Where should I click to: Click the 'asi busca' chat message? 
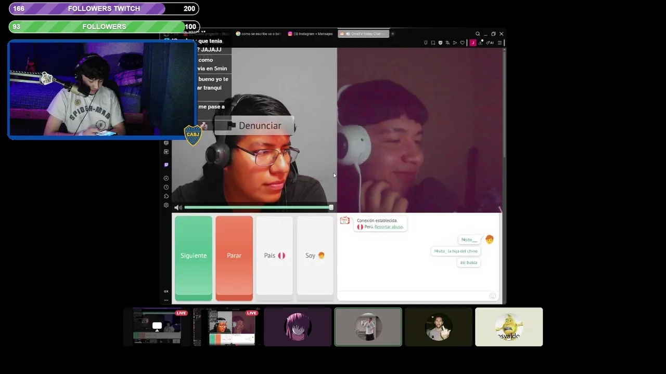(468, 262)
